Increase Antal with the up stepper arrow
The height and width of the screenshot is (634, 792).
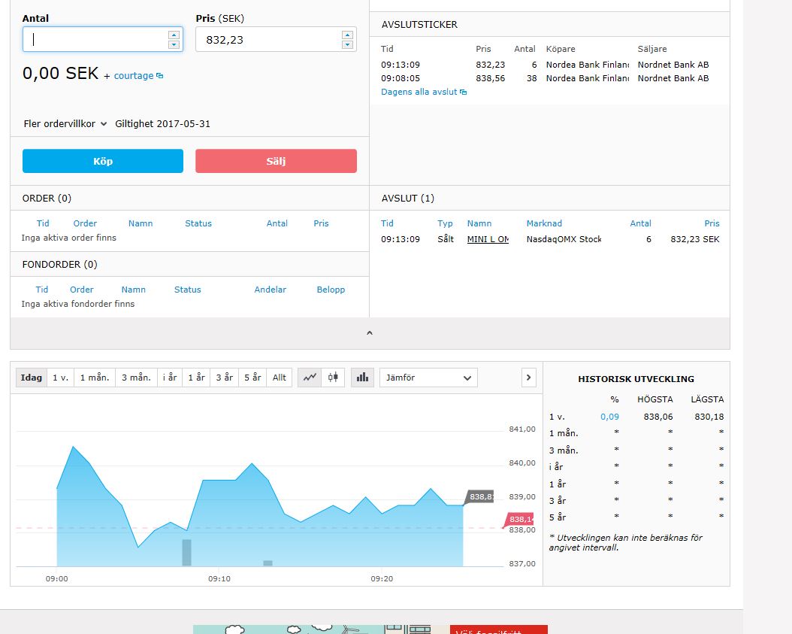coord(174,35)
